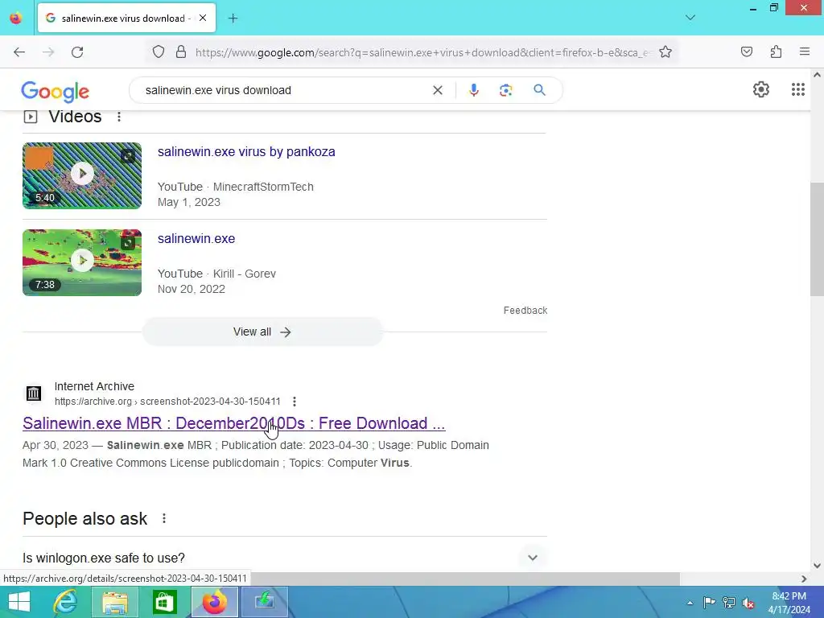The width and height of the screenshot is (824, 618).
Task: Open Firefox application menu
Action: [x=805, y=51]
